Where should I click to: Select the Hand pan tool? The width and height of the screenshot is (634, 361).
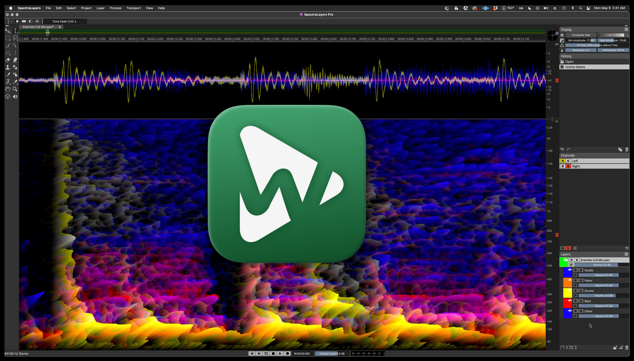click(8, 89)
